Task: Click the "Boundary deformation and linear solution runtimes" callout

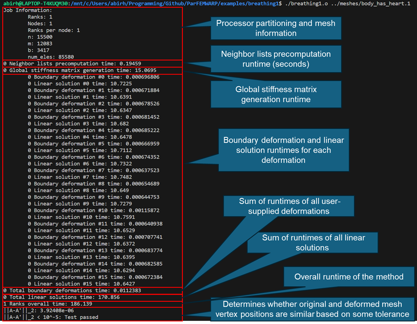Action: pyautogui.click(x=283, y=150)
